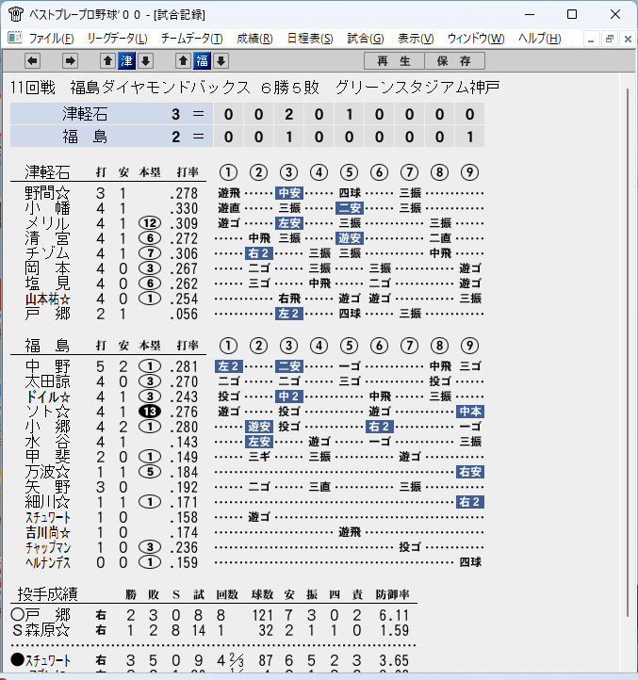Click the document icon left of ファイル menu

coord(15,39)
